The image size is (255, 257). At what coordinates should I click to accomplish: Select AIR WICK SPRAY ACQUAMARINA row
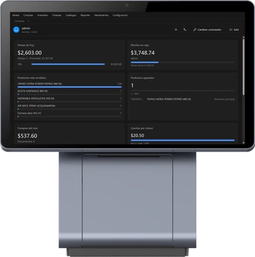[x=69, y=107]
